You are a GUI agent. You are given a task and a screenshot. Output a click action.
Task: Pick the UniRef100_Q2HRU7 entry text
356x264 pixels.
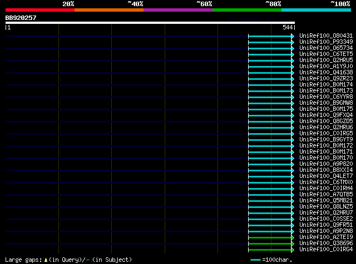click(326, 213)
